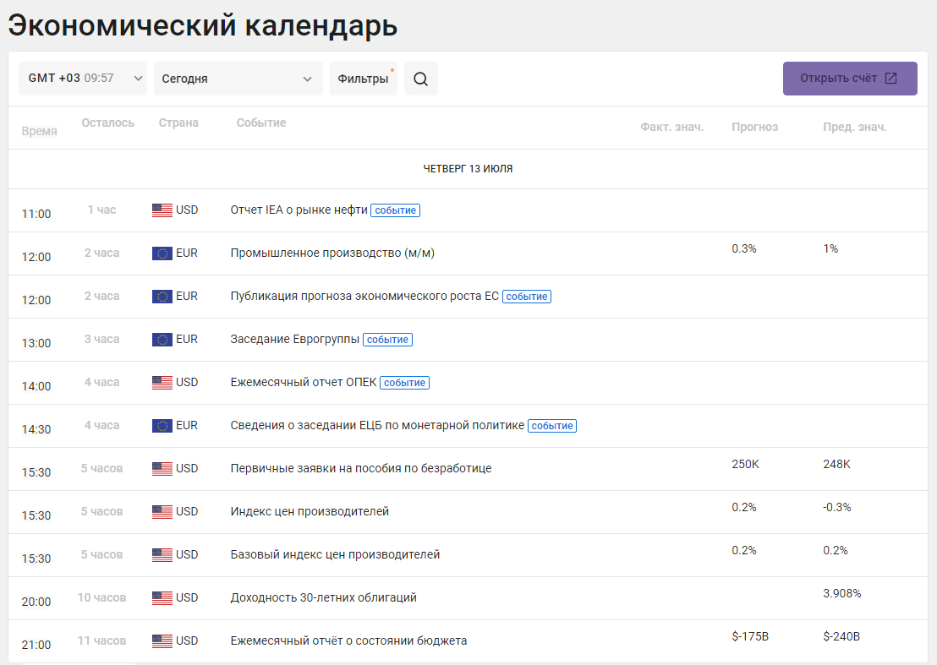Open Базовый индекс цен производителей event

[335, 554]
